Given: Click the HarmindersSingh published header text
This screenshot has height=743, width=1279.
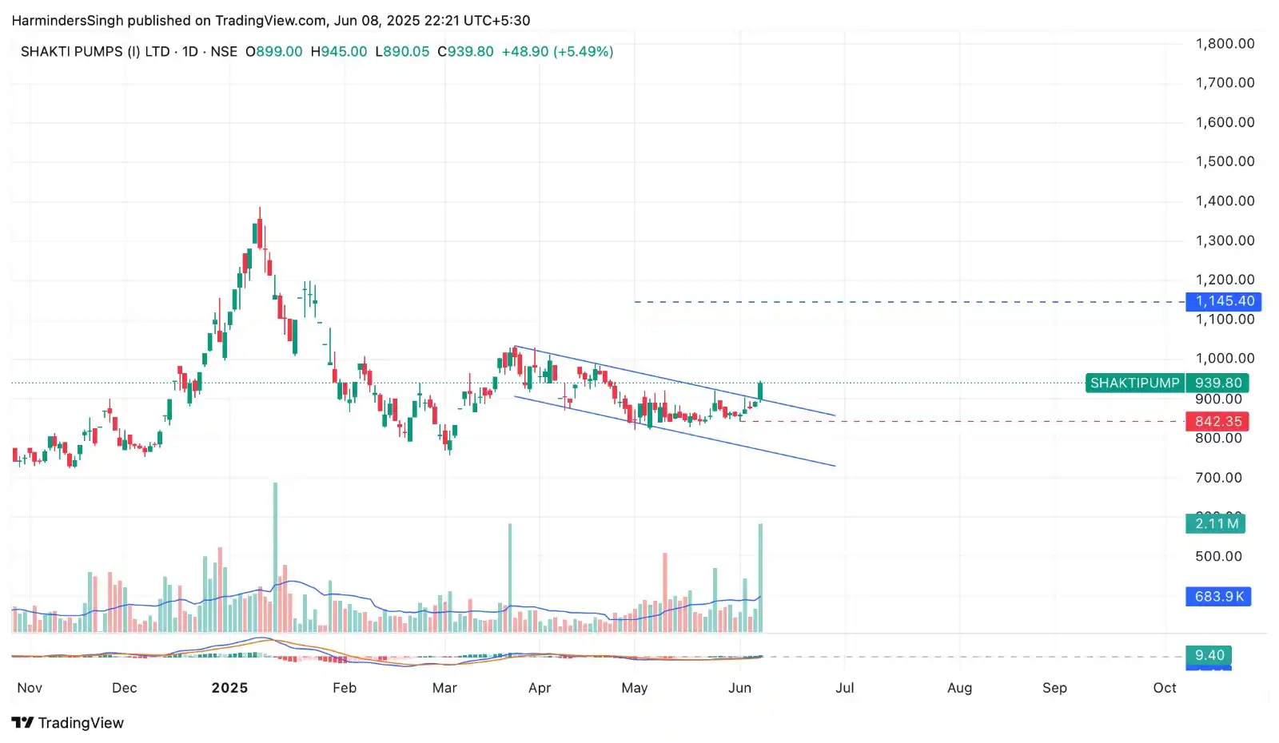Looking at the screenshot, I should tap(270, 21).
